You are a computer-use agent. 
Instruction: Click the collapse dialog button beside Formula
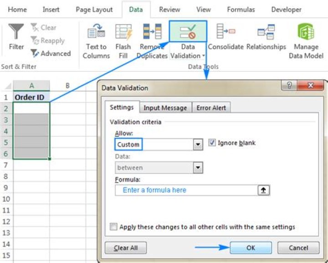pyautogui.click(x=264, y=190)
